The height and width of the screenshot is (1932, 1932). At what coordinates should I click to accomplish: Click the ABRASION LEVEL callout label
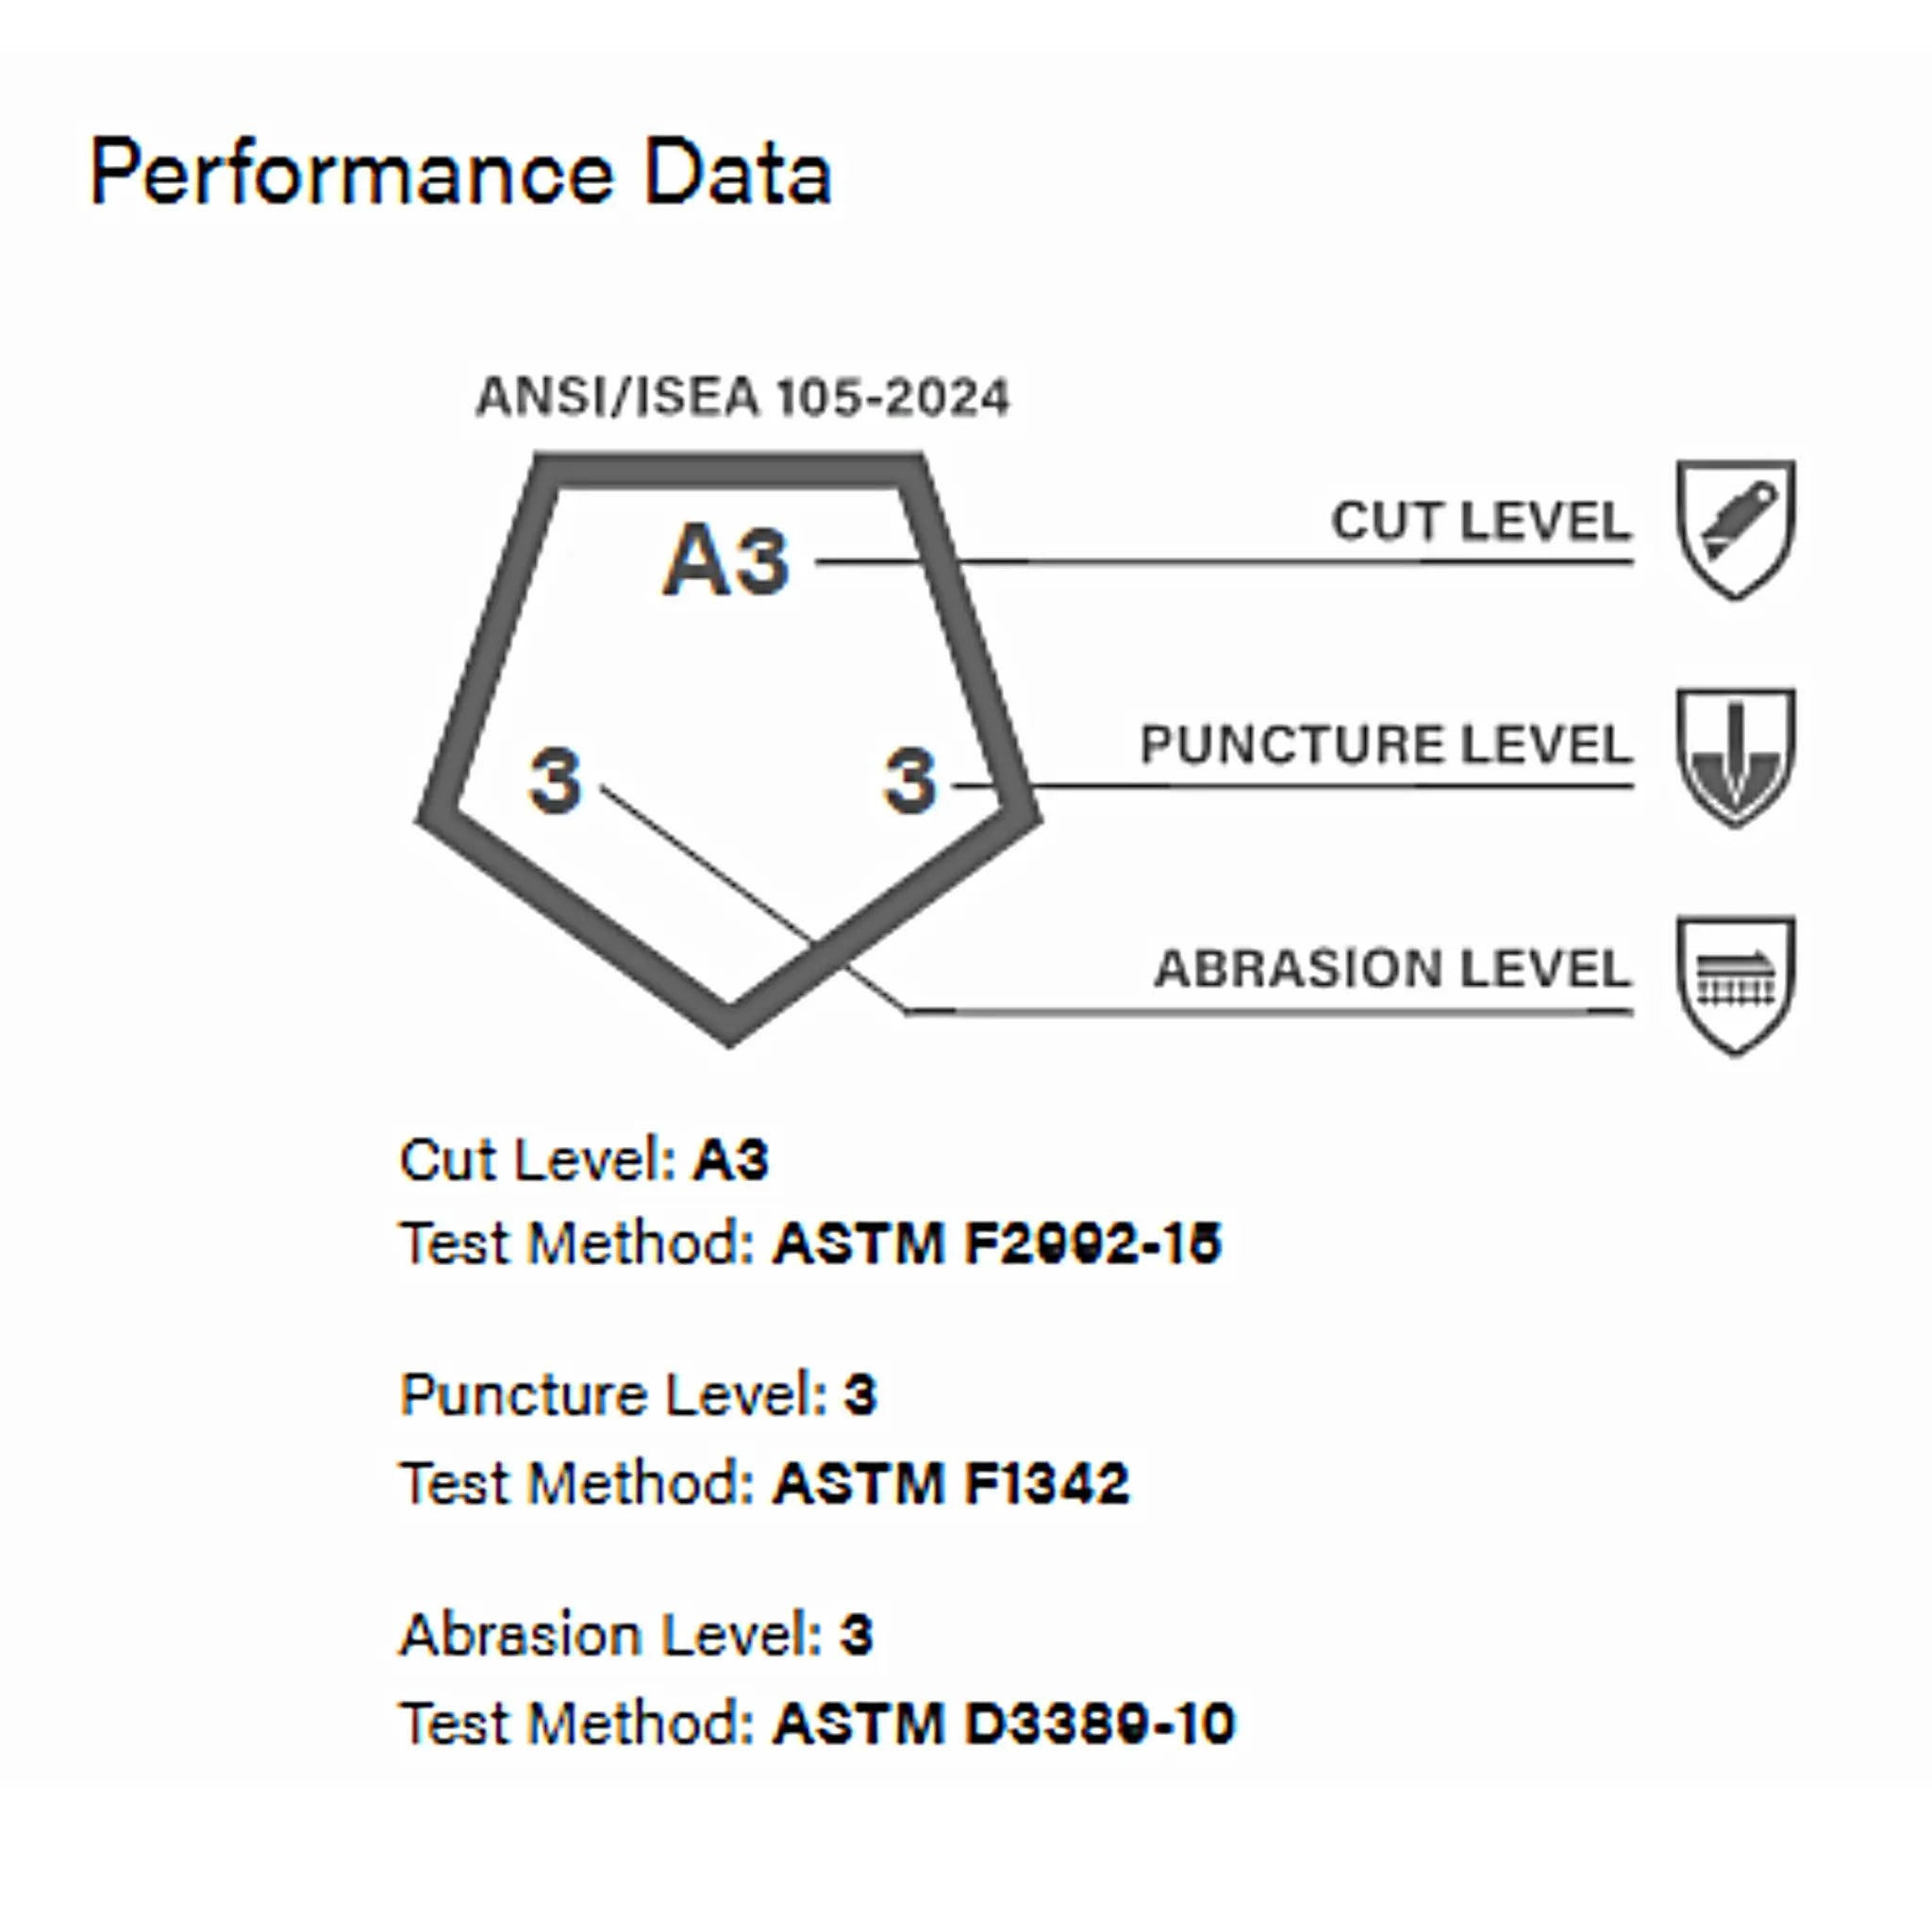(x=1393, y=969)
